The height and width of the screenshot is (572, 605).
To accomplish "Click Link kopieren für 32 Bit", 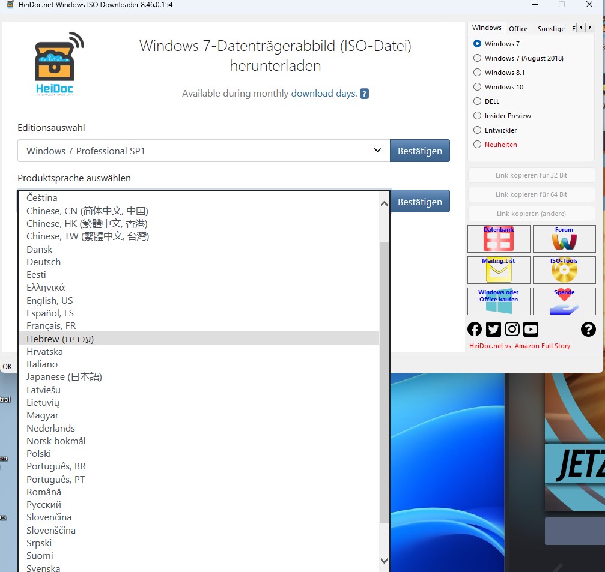I will tap(531, 175).
